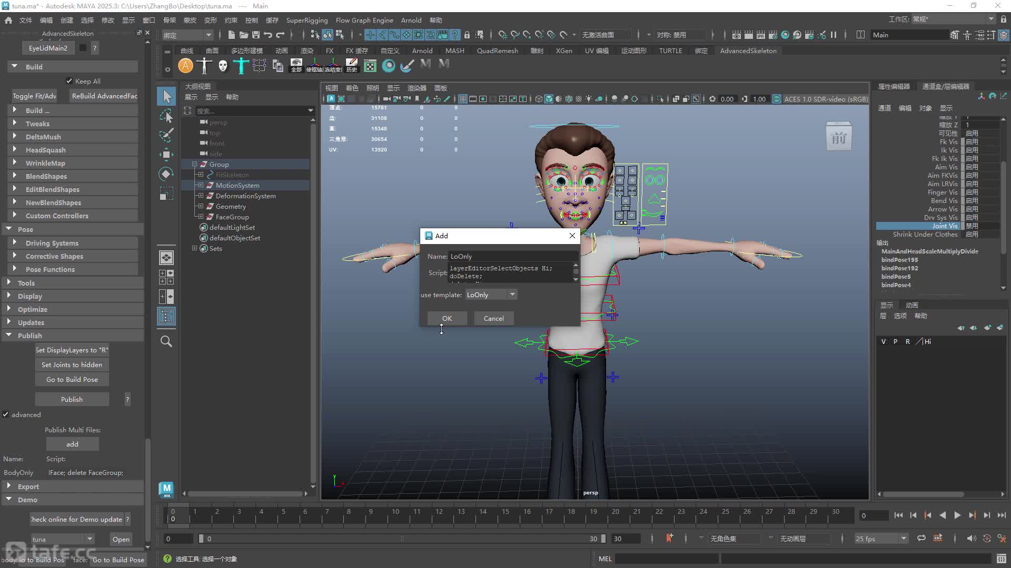Click the playback range slider bar
The height and width of the screenshot is (568, 1011).
403,539
